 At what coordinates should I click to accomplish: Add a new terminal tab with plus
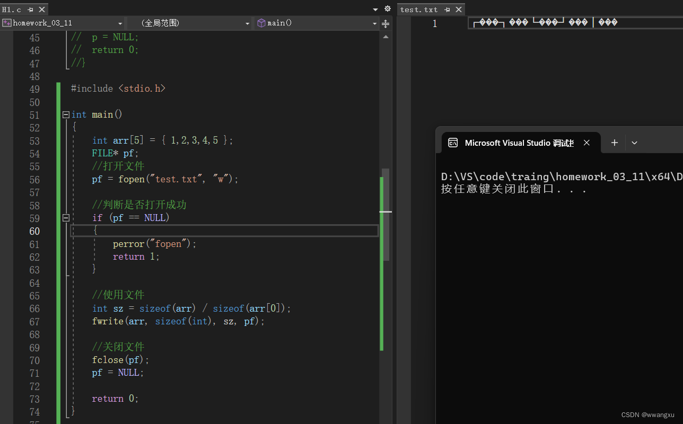[615, 143]
